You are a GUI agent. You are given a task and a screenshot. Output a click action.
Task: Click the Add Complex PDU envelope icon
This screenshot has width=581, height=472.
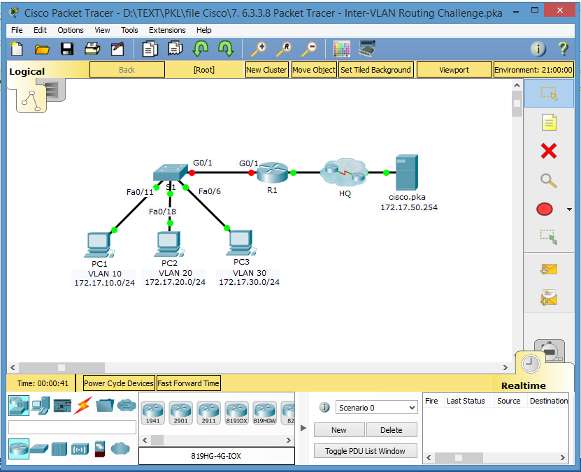pos(549,297)
